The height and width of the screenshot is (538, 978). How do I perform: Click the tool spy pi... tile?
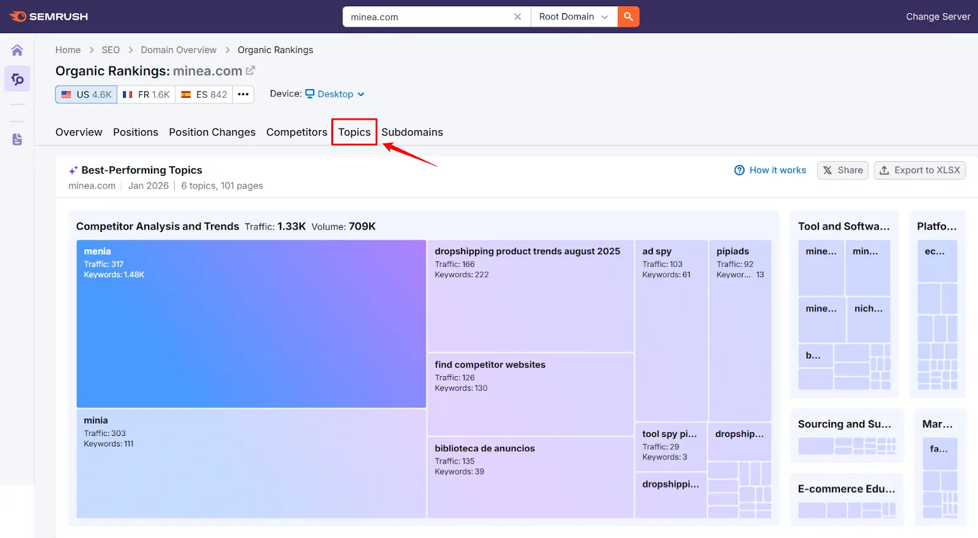(x=671, y=446)
